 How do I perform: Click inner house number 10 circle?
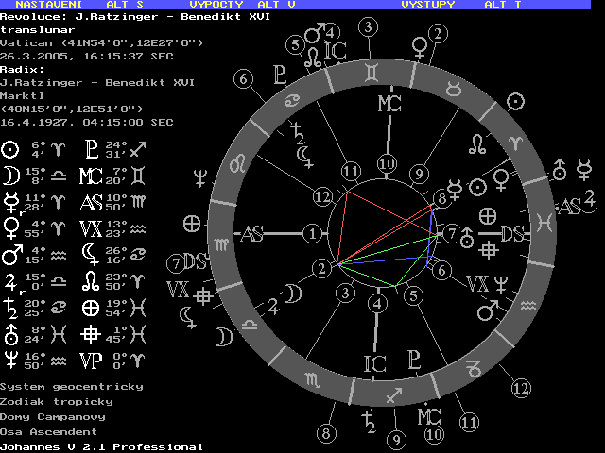coord(385,164)
